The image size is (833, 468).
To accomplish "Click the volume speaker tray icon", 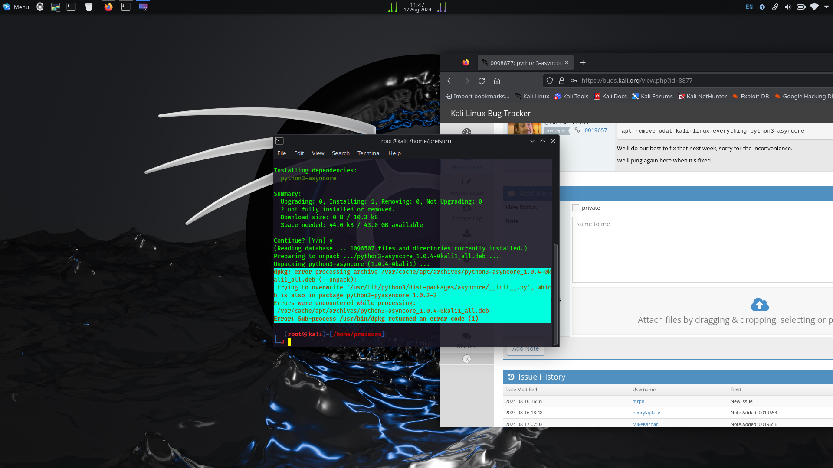I will (x=788, y=7).
